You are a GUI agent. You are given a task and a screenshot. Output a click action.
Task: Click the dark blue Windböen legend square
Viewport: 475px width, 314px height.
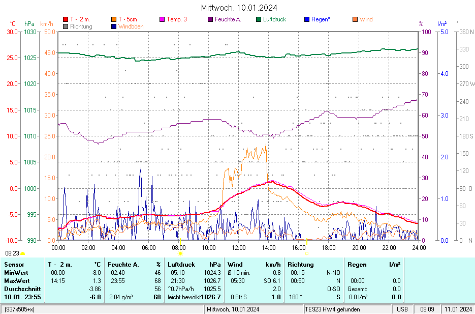114,26
